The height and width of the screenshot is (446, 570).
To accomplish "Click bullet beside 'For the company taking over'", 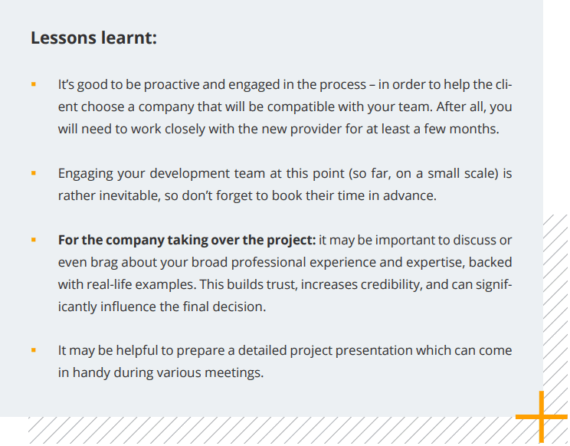I will click(x=34, y=240).
